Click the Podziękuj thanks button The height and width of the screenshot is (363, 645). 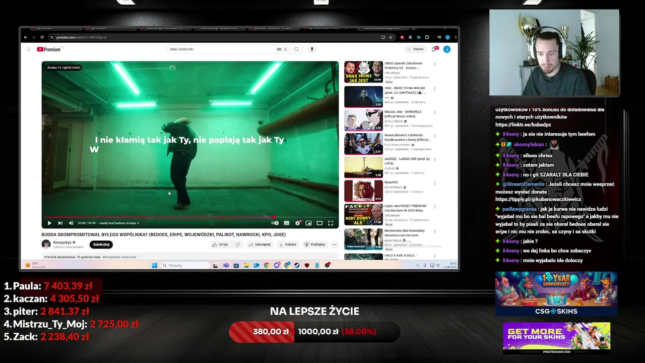pyautogui.click(x=314, y=245)
